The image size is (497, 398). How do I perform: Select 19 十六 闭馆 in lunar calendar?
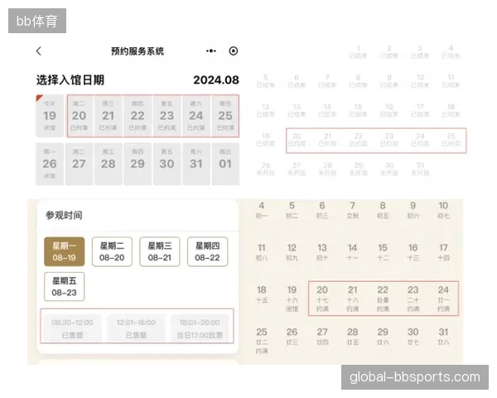[292, 298]
